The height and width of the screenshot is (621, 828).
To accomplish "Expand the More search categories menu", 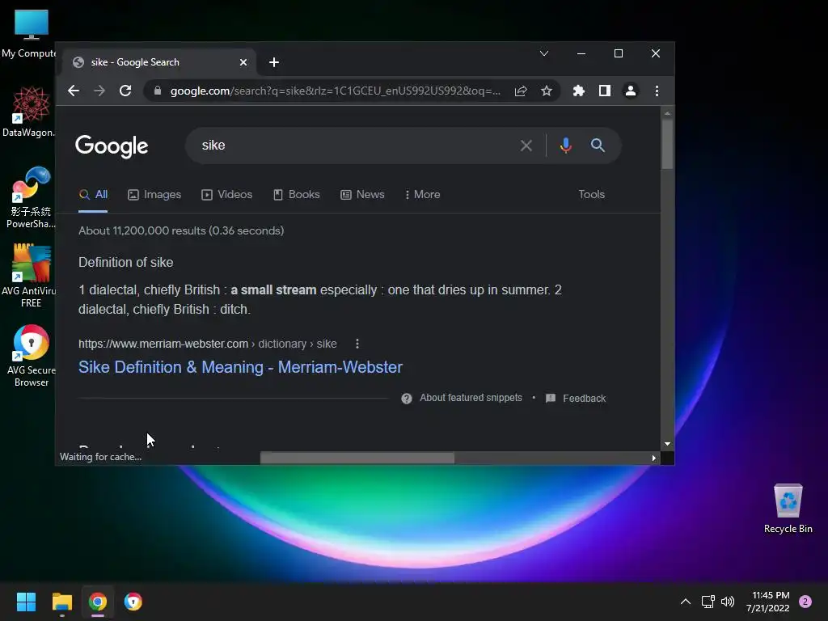I will (422, 194).
